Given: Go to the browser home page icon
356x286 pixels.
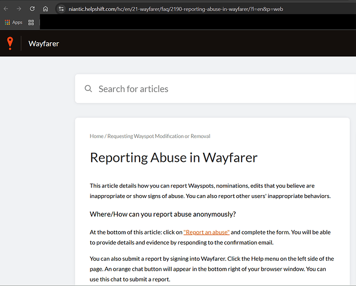Looking at the screenshot, I should [x=45, y=9].
